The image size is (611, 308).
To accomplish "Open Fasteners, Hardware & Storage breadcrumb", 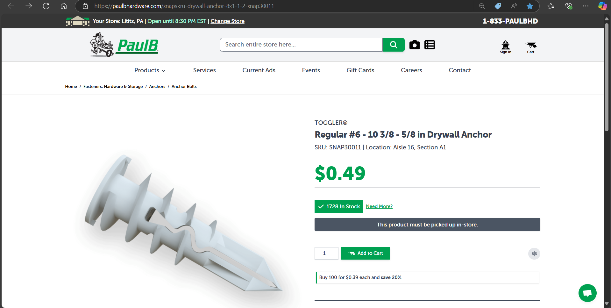I will click(x=113, y=86).
